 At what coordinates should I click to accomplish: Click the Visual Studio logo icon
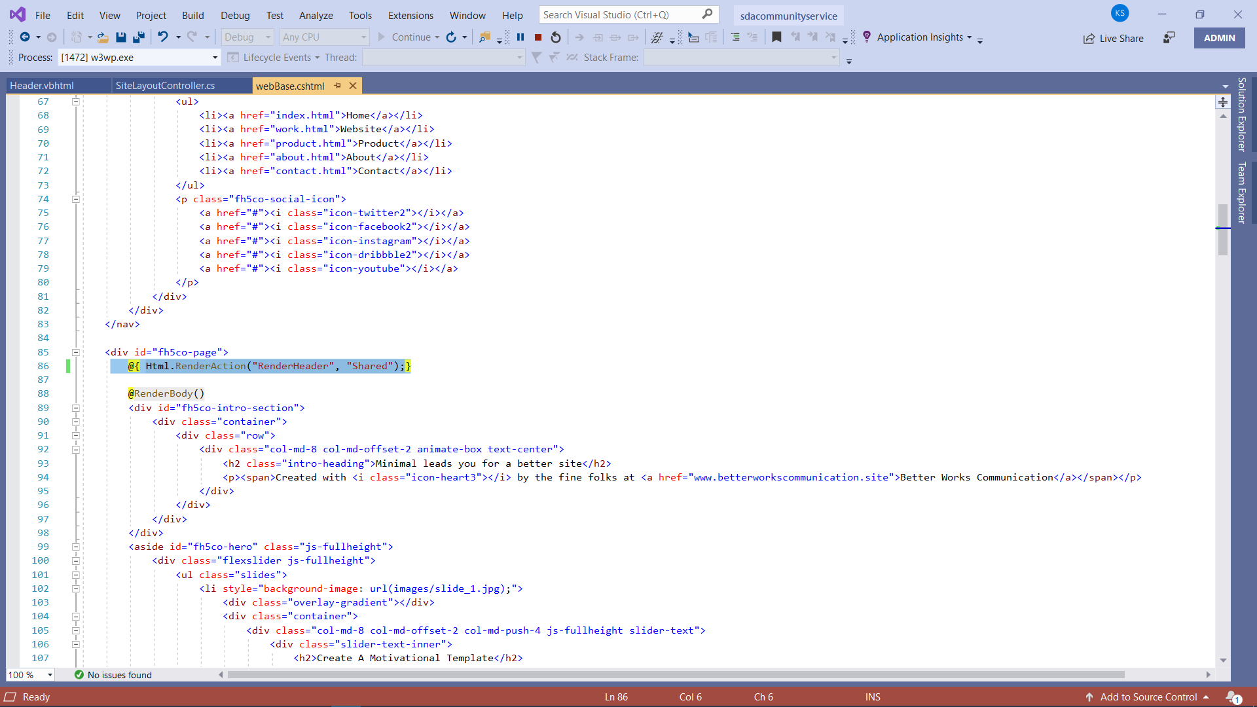18,14
